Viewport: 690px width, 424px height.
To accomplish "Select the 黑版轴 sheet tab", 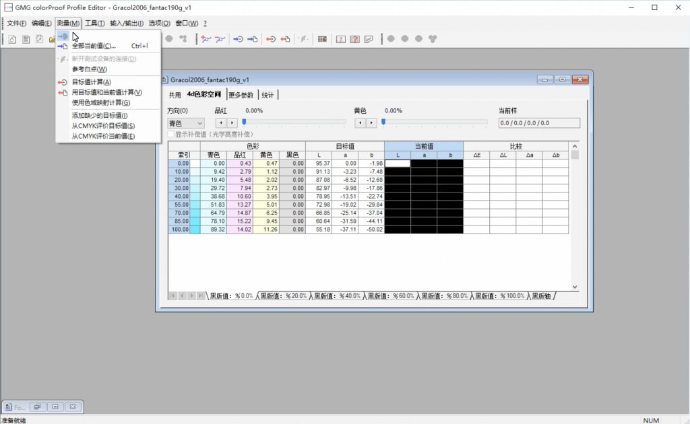I will click(x=541, y=296).
